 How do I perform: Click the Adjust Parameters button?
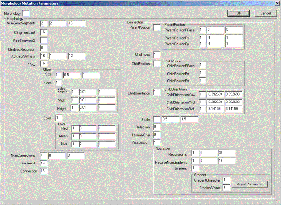click(x=250, y=184)
